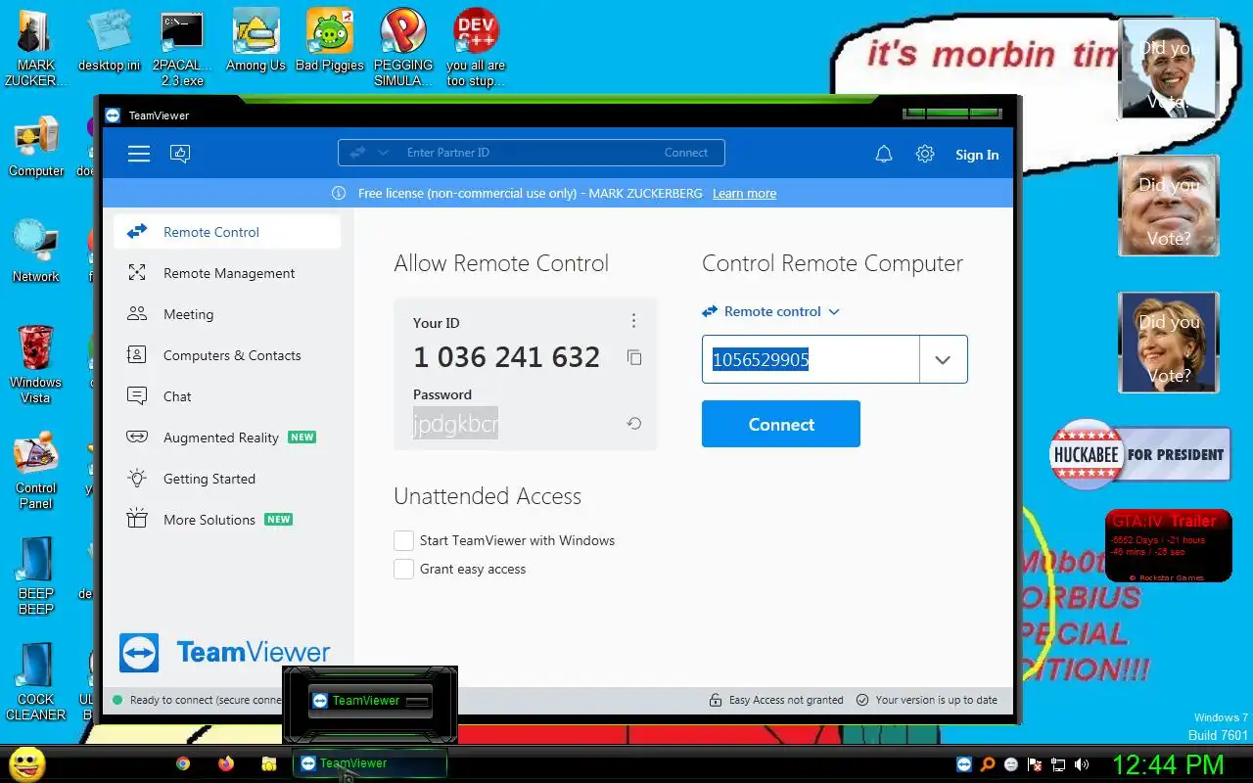This screenshot has width=1253, height=783.
Task: Click the smiley Start button
Action: coord(27,763)
